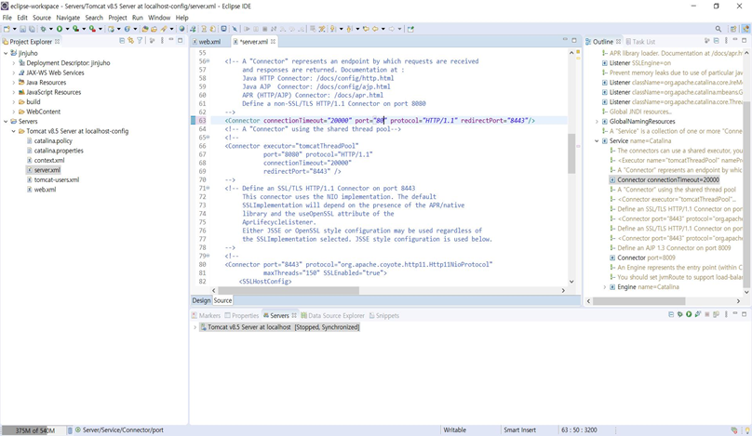Open the Outline view menu dots
Image resolution: width=752 pixels, height=436 pixels.
click(726, 41)
